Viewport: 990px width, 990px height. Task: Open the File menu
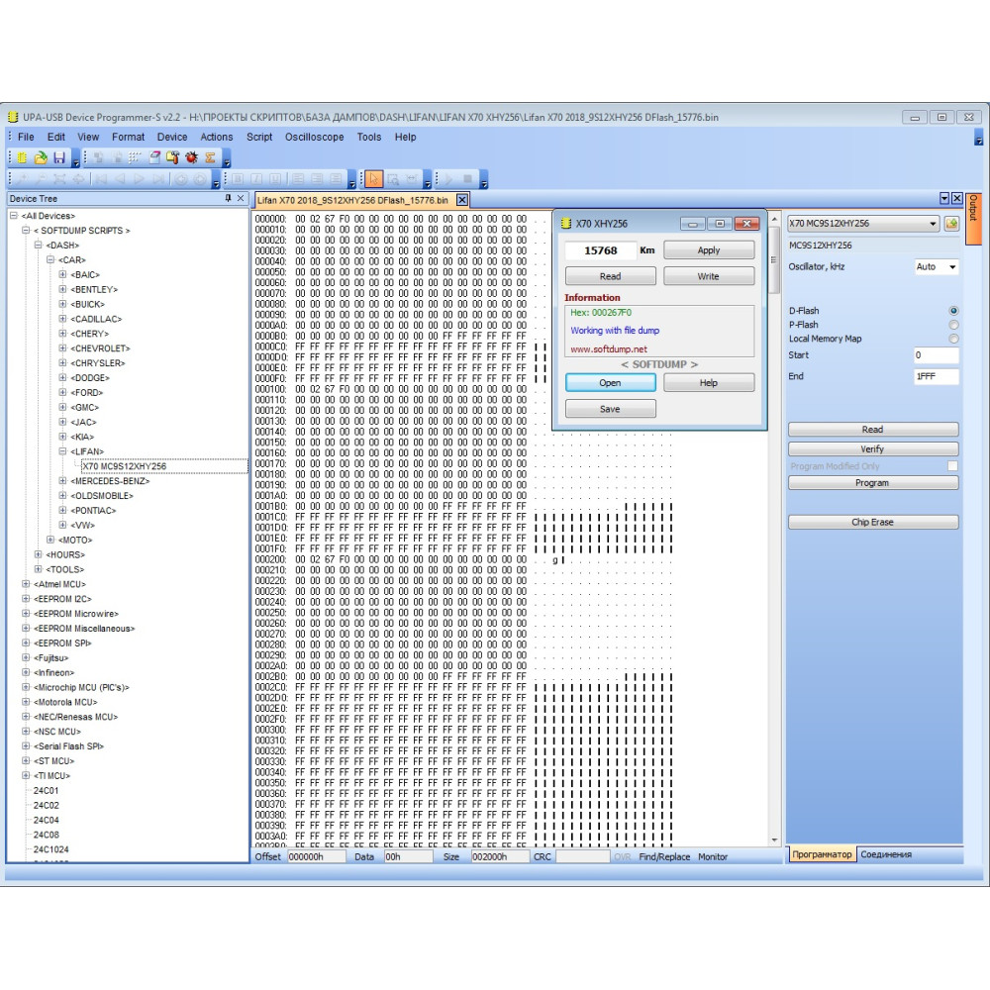point(26,137)
